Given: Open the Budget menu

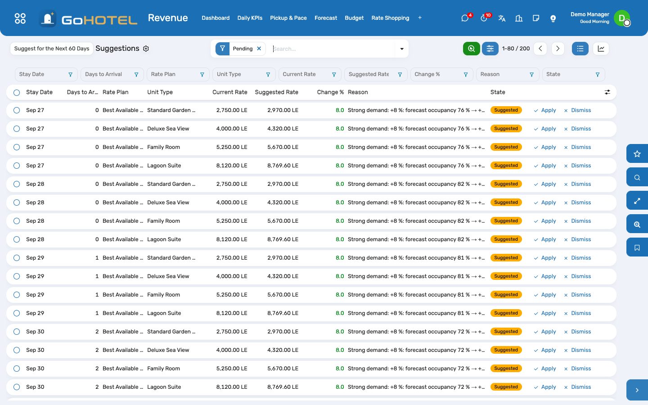Looking at the screenshot, I should tap(354, 18).
